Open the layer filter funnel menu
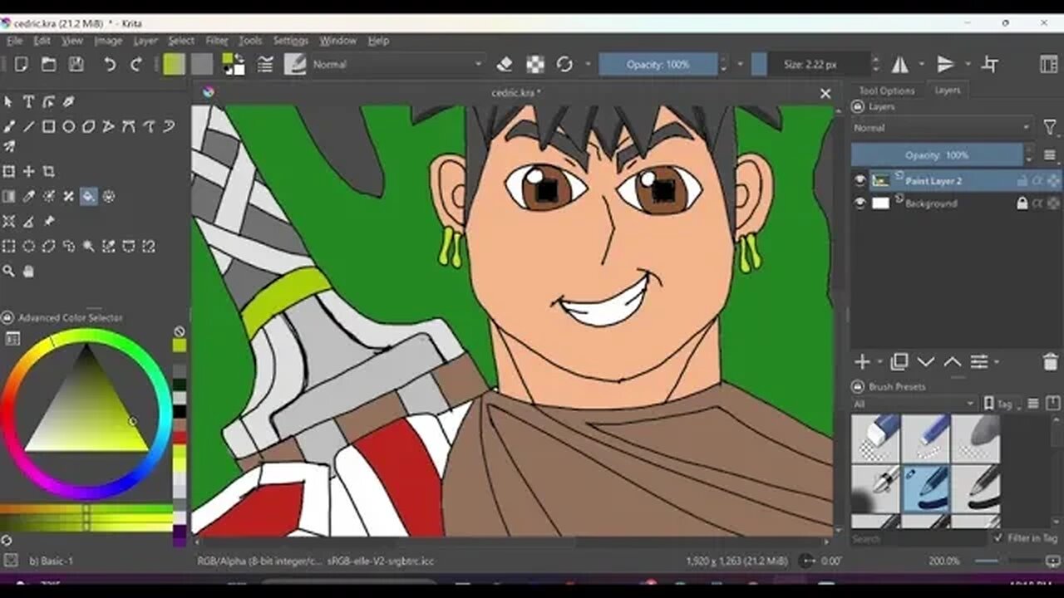Screen dimensions: 1064x598 tap(1050, 128)
